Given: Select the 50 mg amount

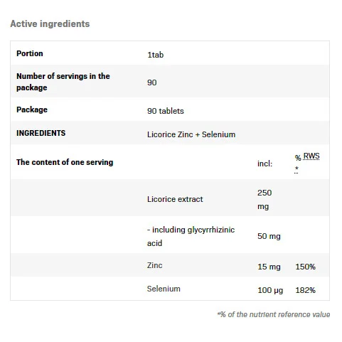Looking at the screenshot, I should [x=269, y=236].
